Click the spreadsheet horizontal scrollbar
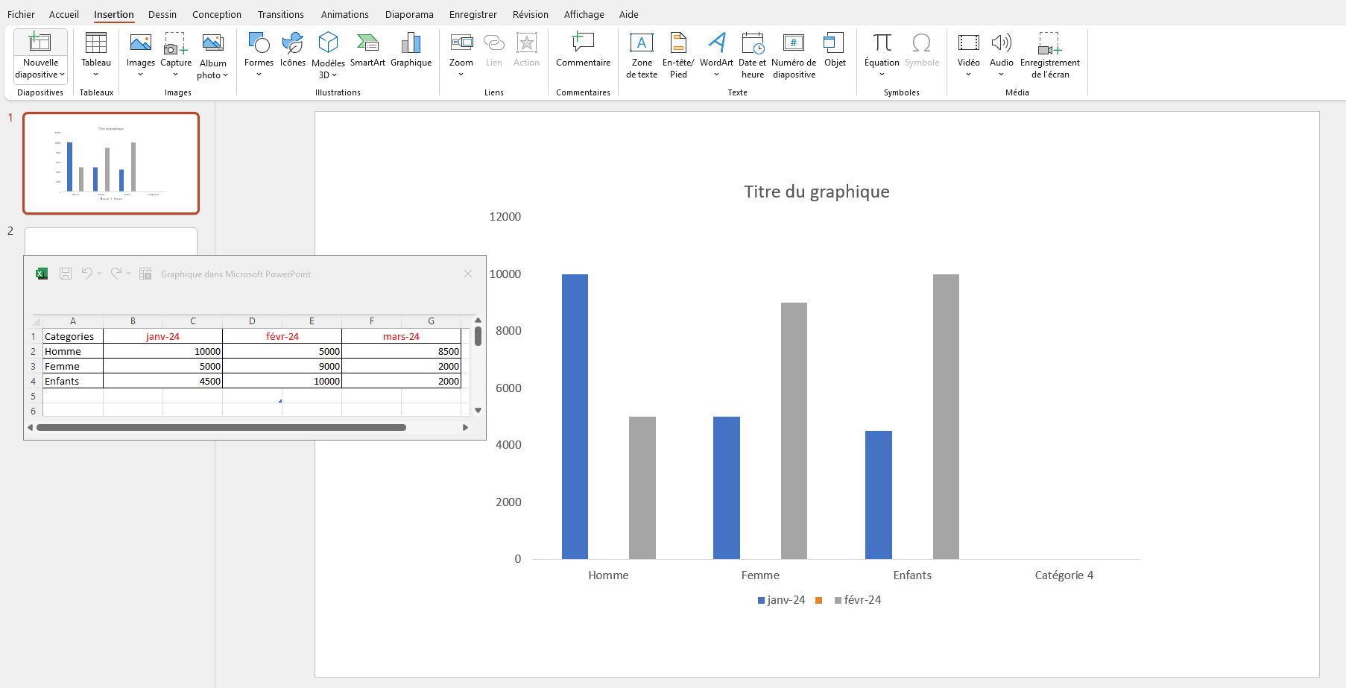The height and width of the screenshot is (688, 1346). 221,427
